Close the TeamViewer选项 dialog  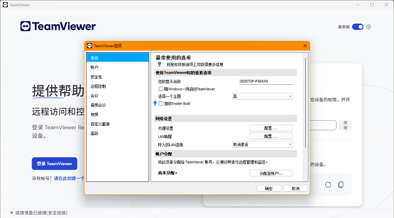click(305, 46)
